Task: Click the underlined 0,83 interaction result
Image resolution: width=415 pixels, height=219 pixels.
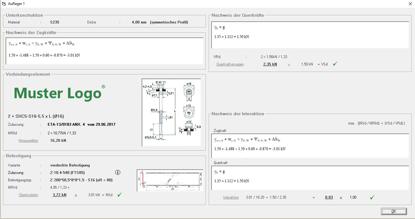Action: [329, 197]
